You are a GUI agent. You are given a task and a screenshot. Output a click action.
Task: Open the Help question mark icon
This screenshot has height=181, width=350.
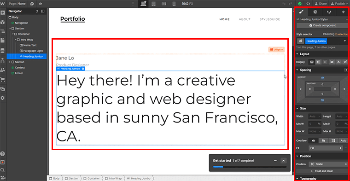[x=3, y=154]
